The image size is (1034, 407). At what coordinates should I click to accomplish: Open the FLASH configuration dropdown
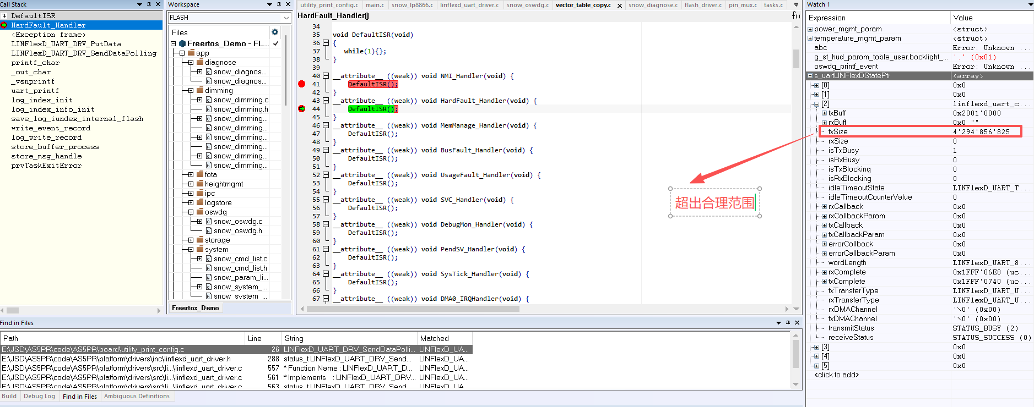pyautogui.click(x=286, y=18)
